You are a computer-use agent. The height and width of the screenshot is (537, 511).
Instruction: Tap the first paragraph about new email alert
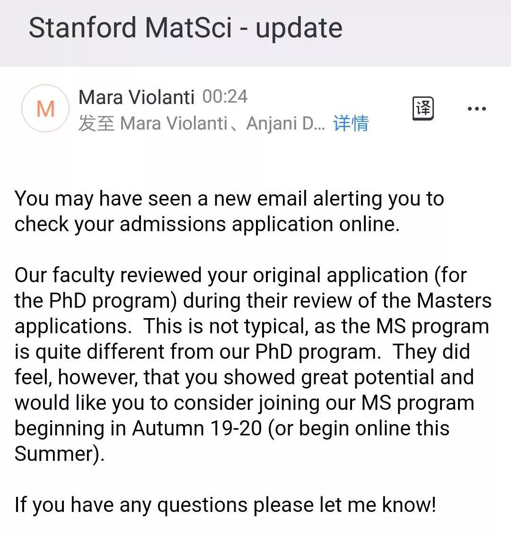pyautogui.click(x=229, y=211)
